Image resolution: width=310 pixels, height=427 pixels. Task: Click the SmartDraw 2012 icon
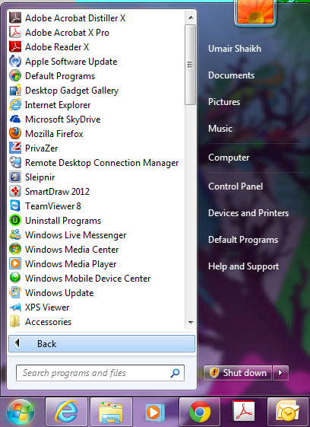[x=15, y=192]
